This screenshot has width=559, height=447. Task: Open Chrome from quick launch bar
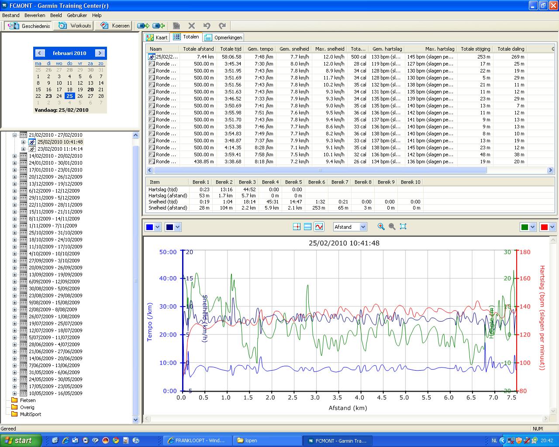point(115,440)
